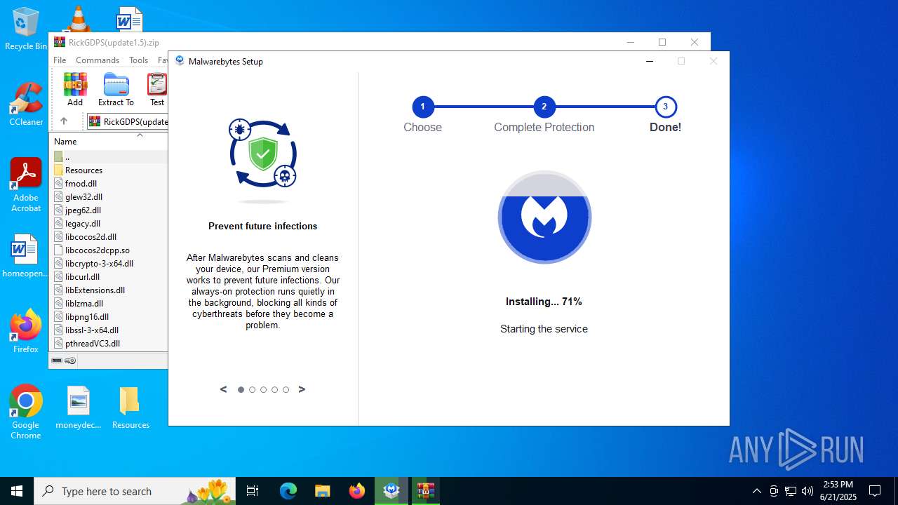898x505 pixels.
Task: Click the drive icon in WinRAR status bar
Action: click(x=57, y=361)
